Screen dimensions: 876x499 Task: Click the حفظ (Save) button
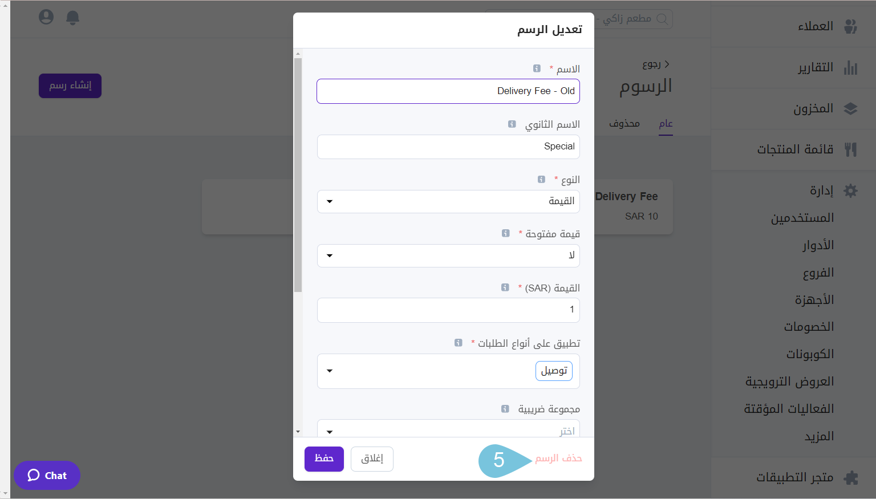point(324,459)
